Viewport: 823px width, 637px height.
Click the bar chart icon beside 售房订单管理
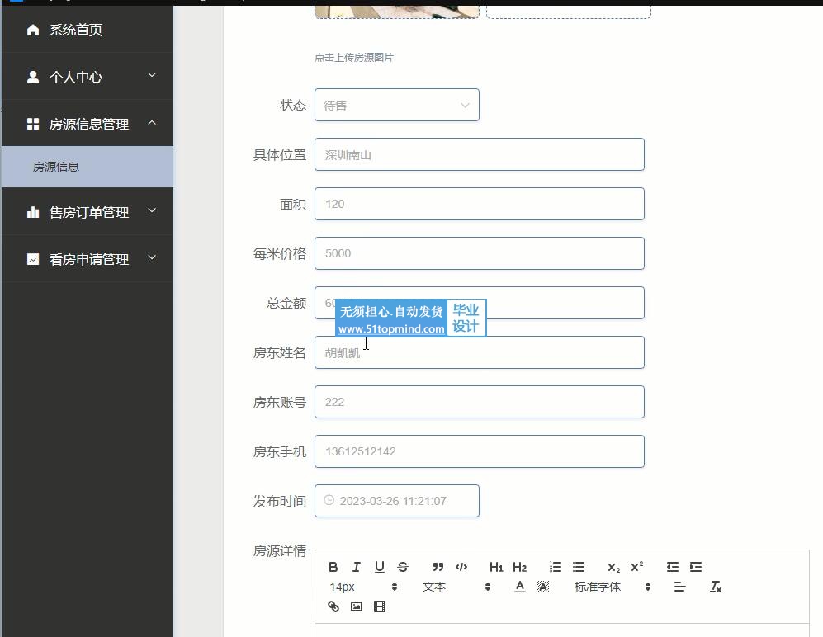point(33,212)
